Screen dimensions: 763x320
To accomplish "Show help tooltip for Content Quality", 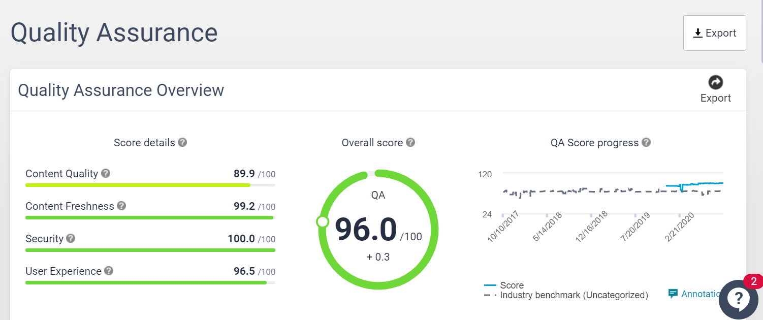I will (x=106, y=173).
